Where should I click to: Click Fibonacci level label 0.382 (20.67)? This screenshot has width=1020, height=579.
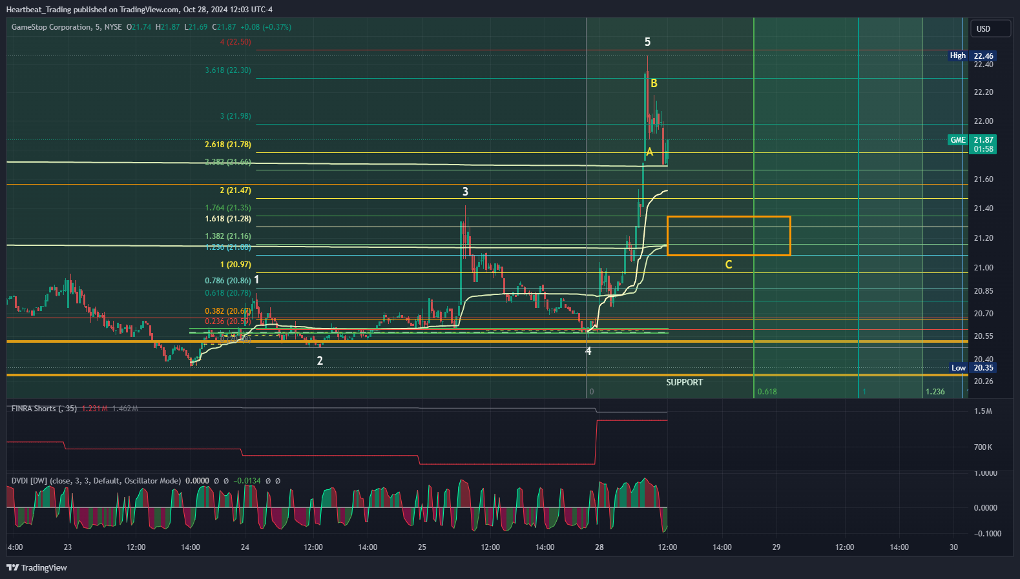pos(228,311)
